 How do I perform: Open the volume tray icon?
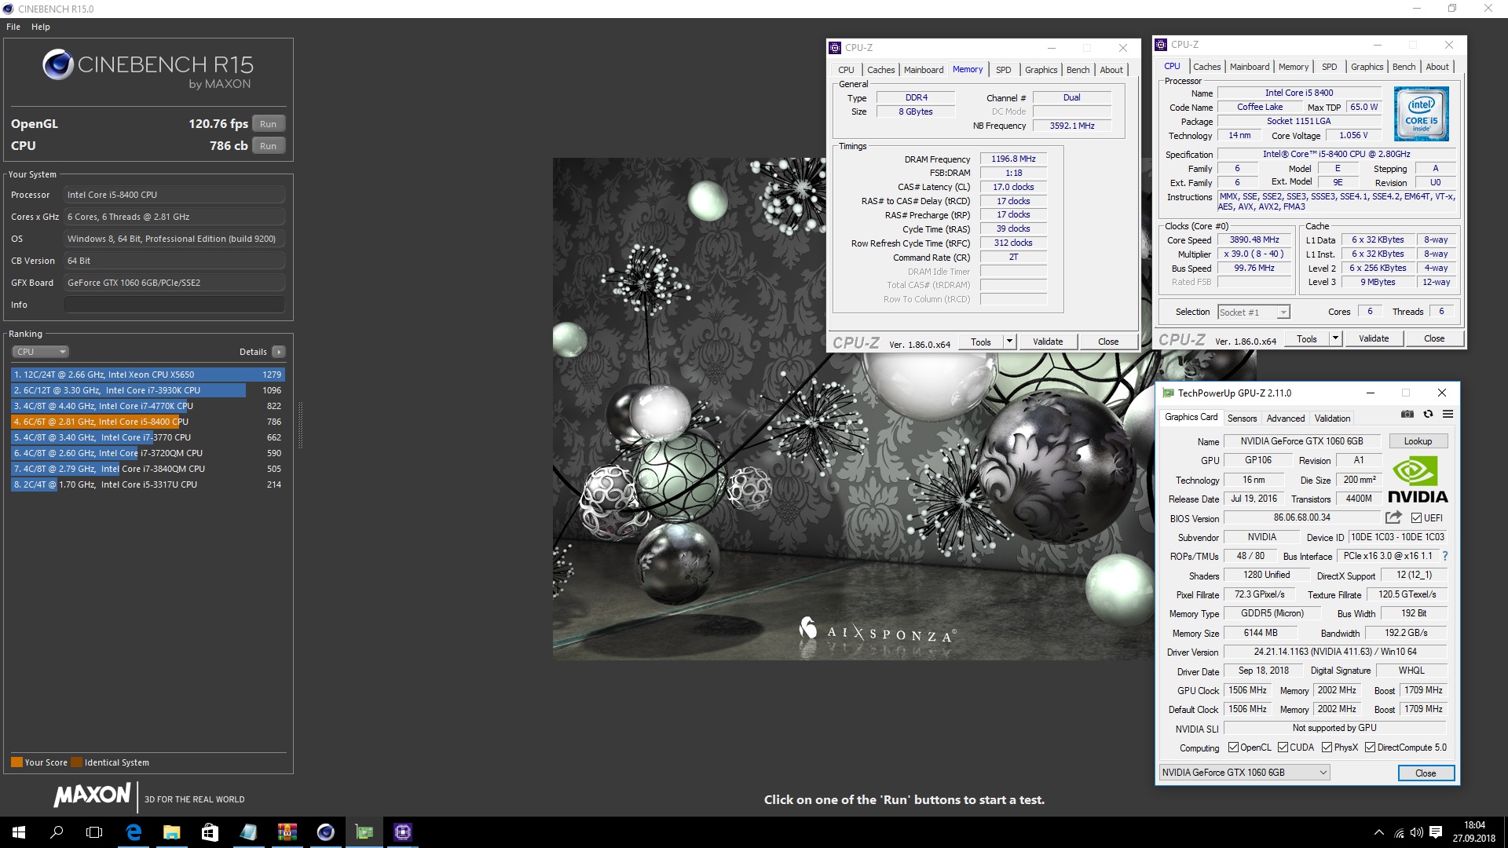coord(1417,832)
